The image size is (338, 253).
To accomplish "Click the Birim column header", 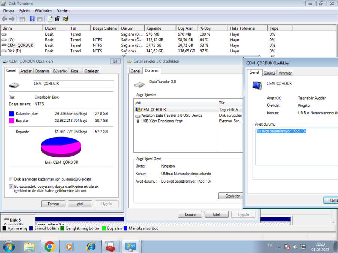I will click(22, 28).
